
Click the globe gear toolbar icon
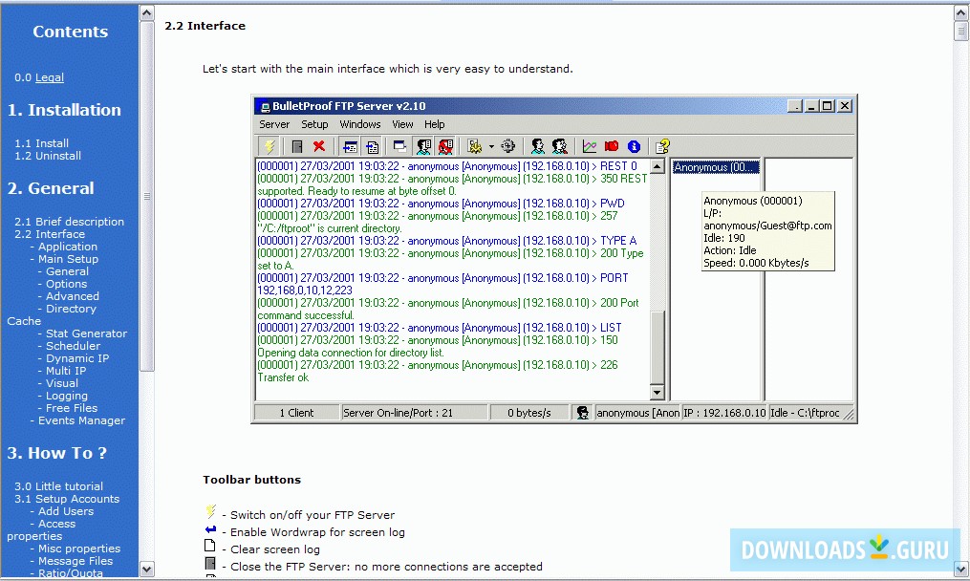508,146
